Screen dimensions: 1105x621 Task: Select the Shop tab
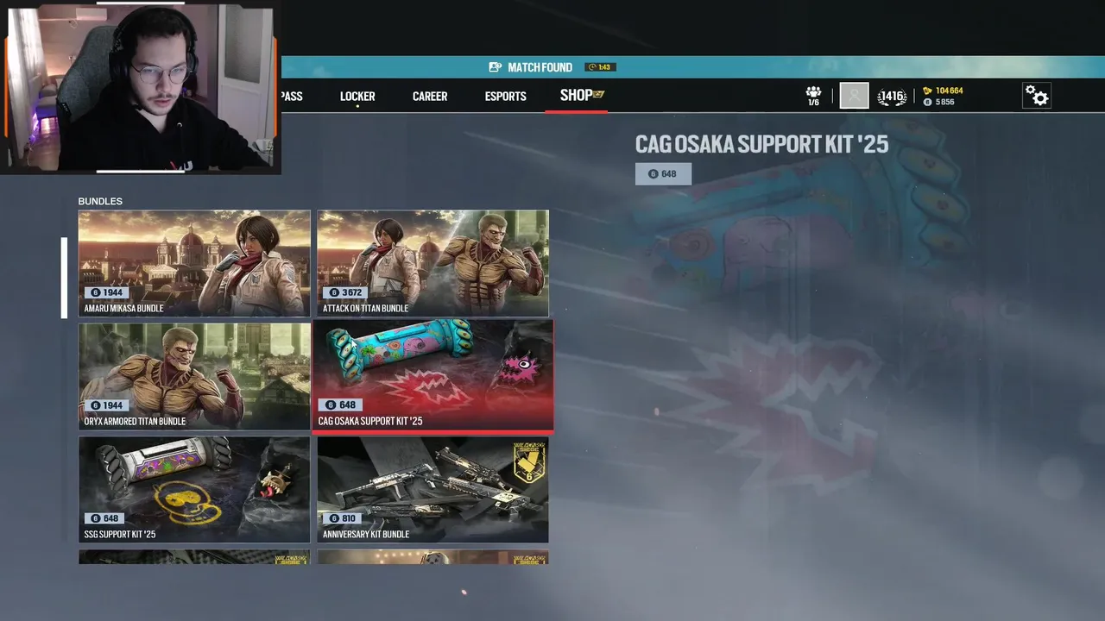pyautogui.click(x=582, y=95)
